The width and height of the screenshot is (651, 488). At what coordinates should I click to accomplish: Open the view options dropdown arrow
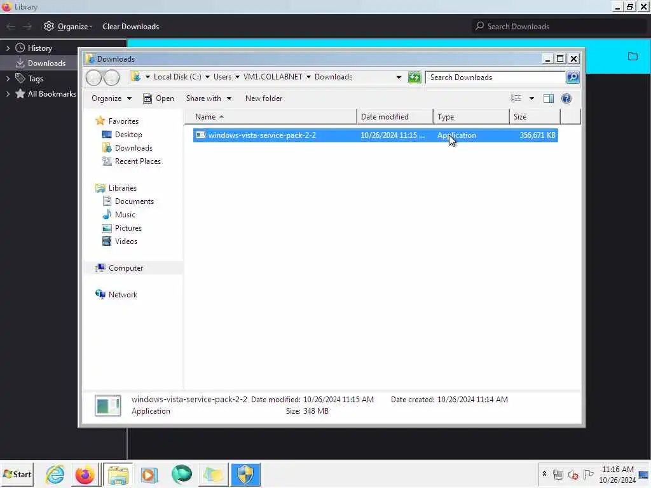(531, 98)
